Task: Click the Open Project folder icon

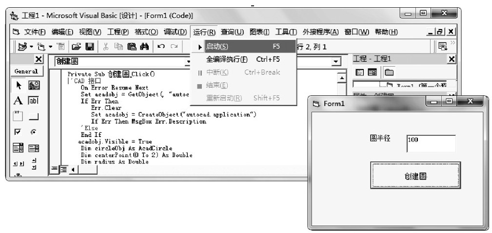Action: pos(76,47)
